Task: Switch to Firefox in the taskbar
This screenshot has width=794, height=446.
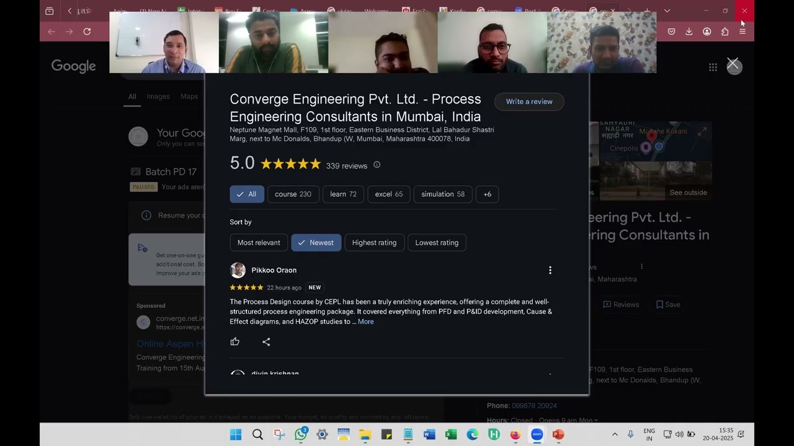Action: (515, 434)
